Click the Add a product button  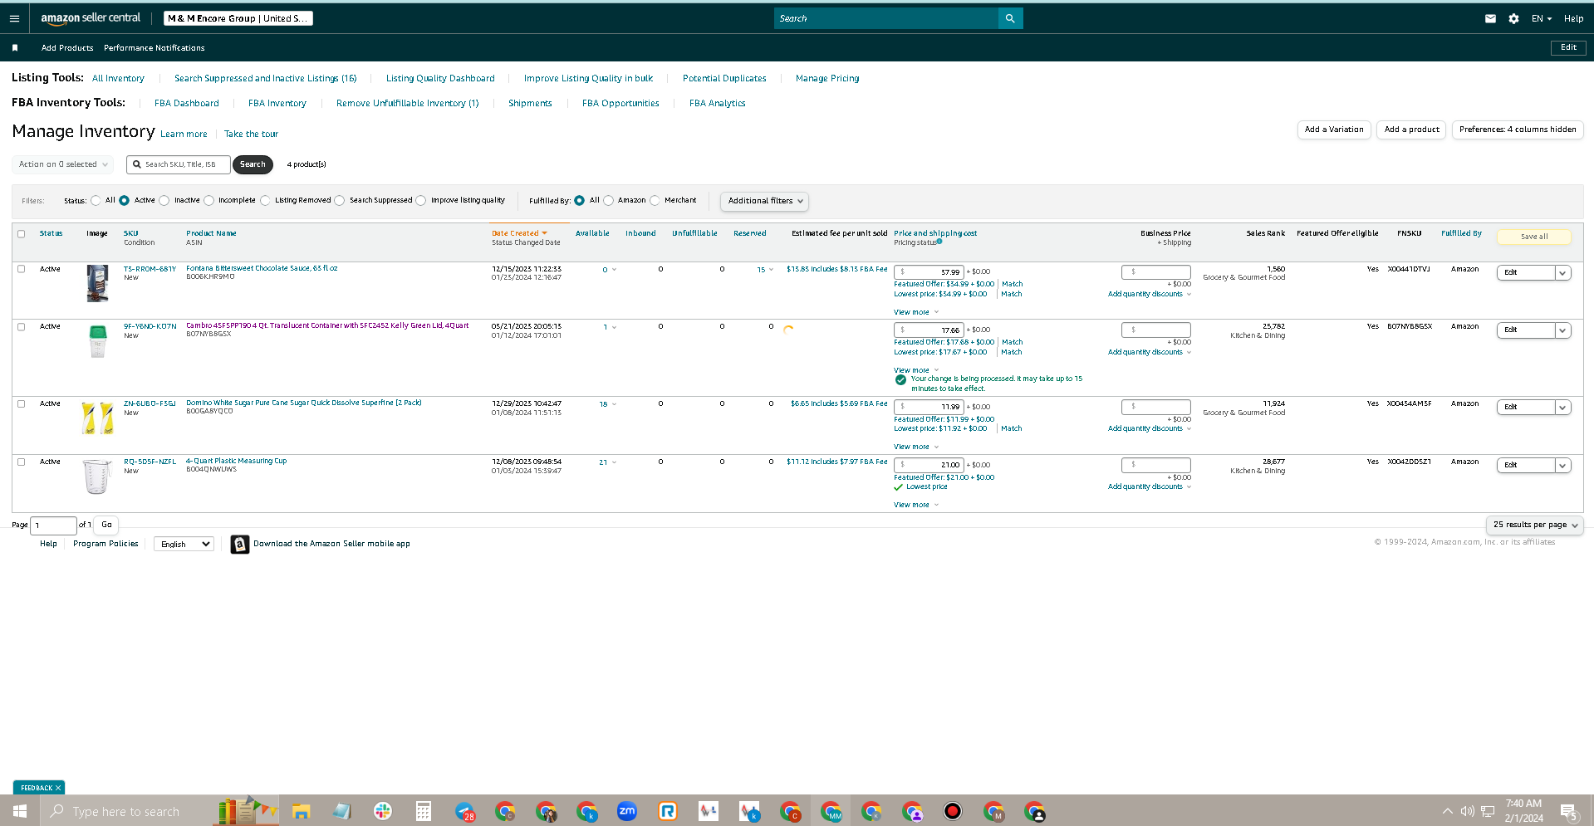click(1411, 130)
